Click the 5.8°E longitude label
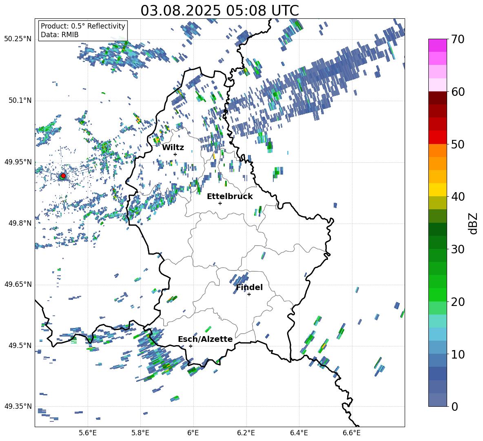This screenshot has height=441, width=483. point(140,433)
